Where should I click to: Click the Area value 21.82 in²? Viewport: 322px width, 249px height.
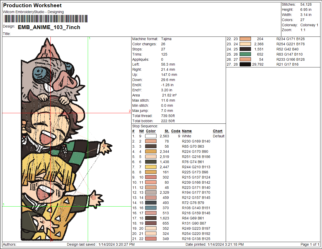tap(169, 95)
